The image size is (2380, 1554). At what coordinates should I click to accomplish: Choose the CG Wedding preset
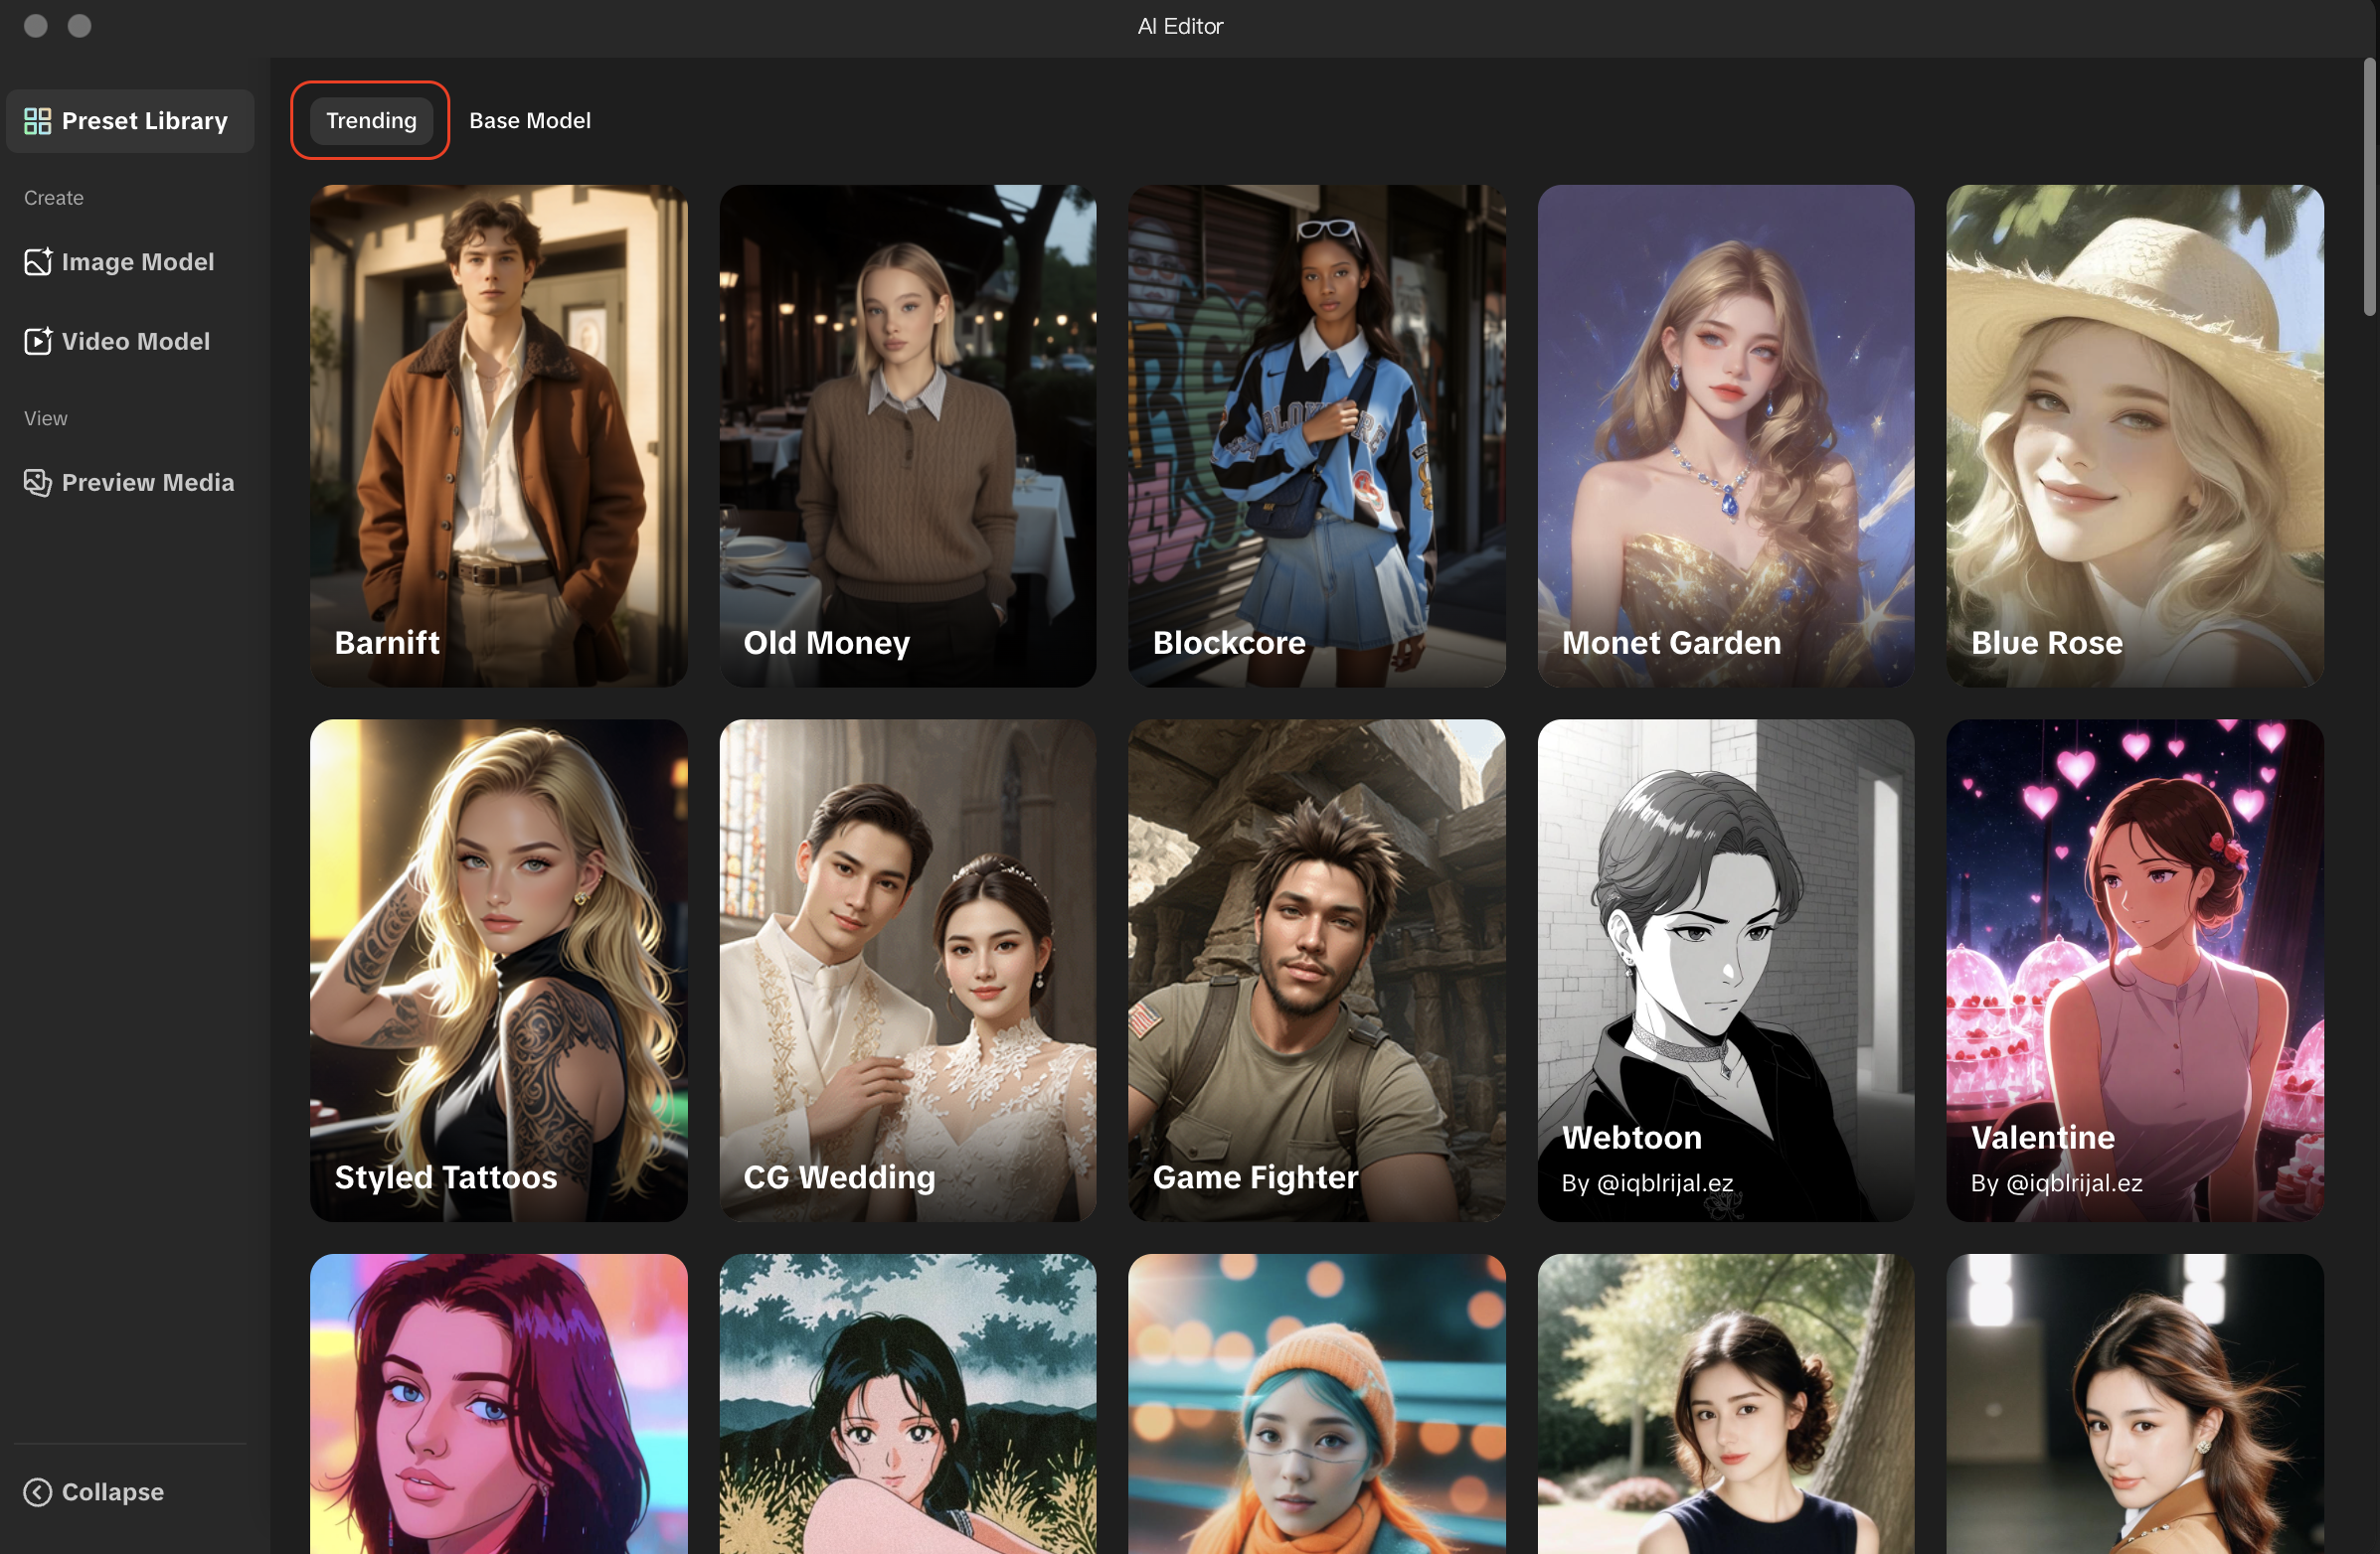(908, 971)
